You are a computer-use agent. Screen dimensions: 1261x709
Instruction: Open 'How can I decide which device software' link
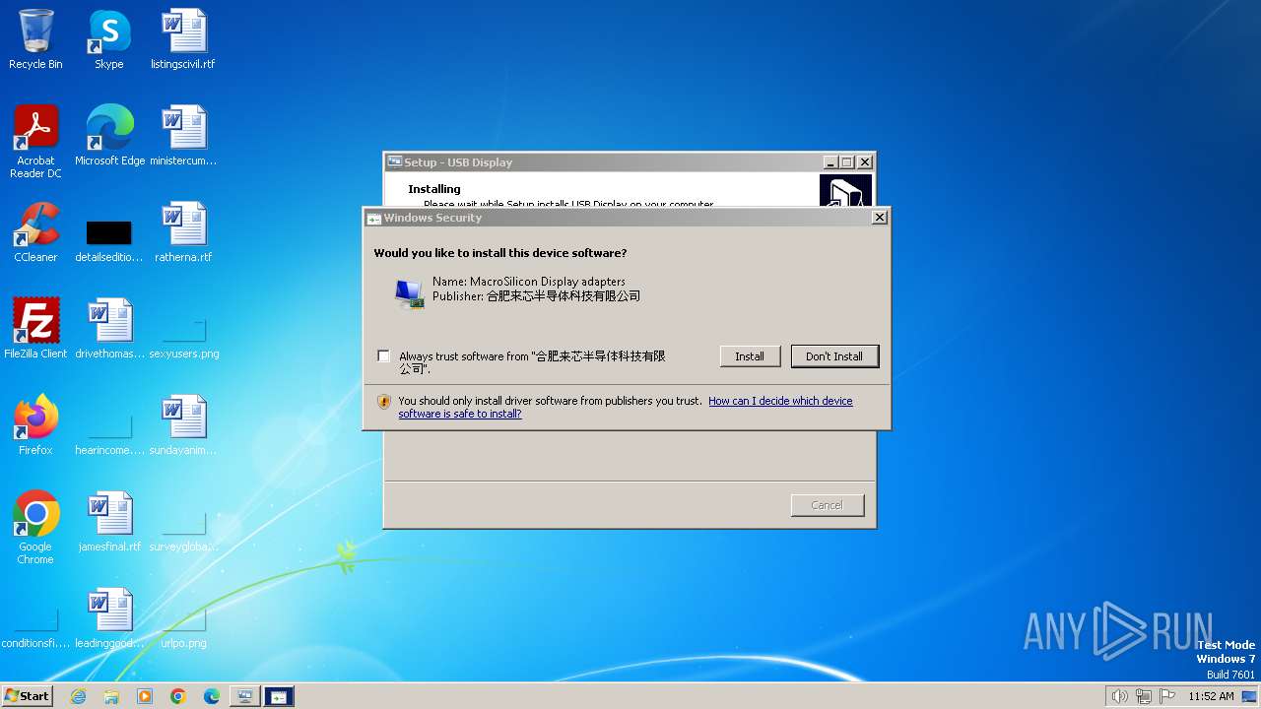point(626,407)
